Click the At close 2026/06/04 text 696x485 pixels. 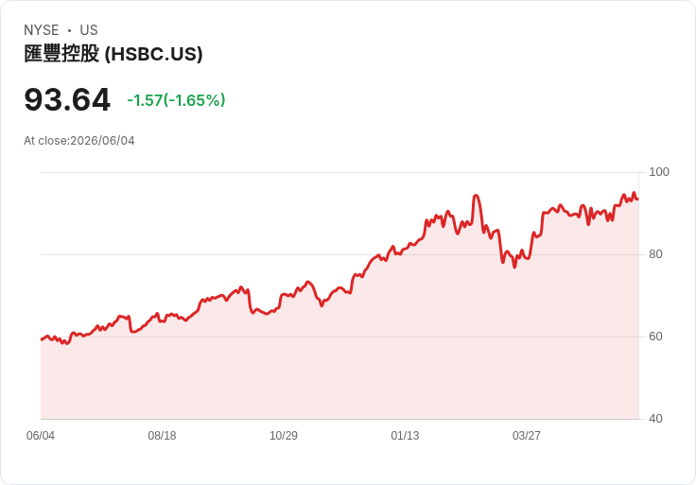pyautogui.click(x=79, y=141)
